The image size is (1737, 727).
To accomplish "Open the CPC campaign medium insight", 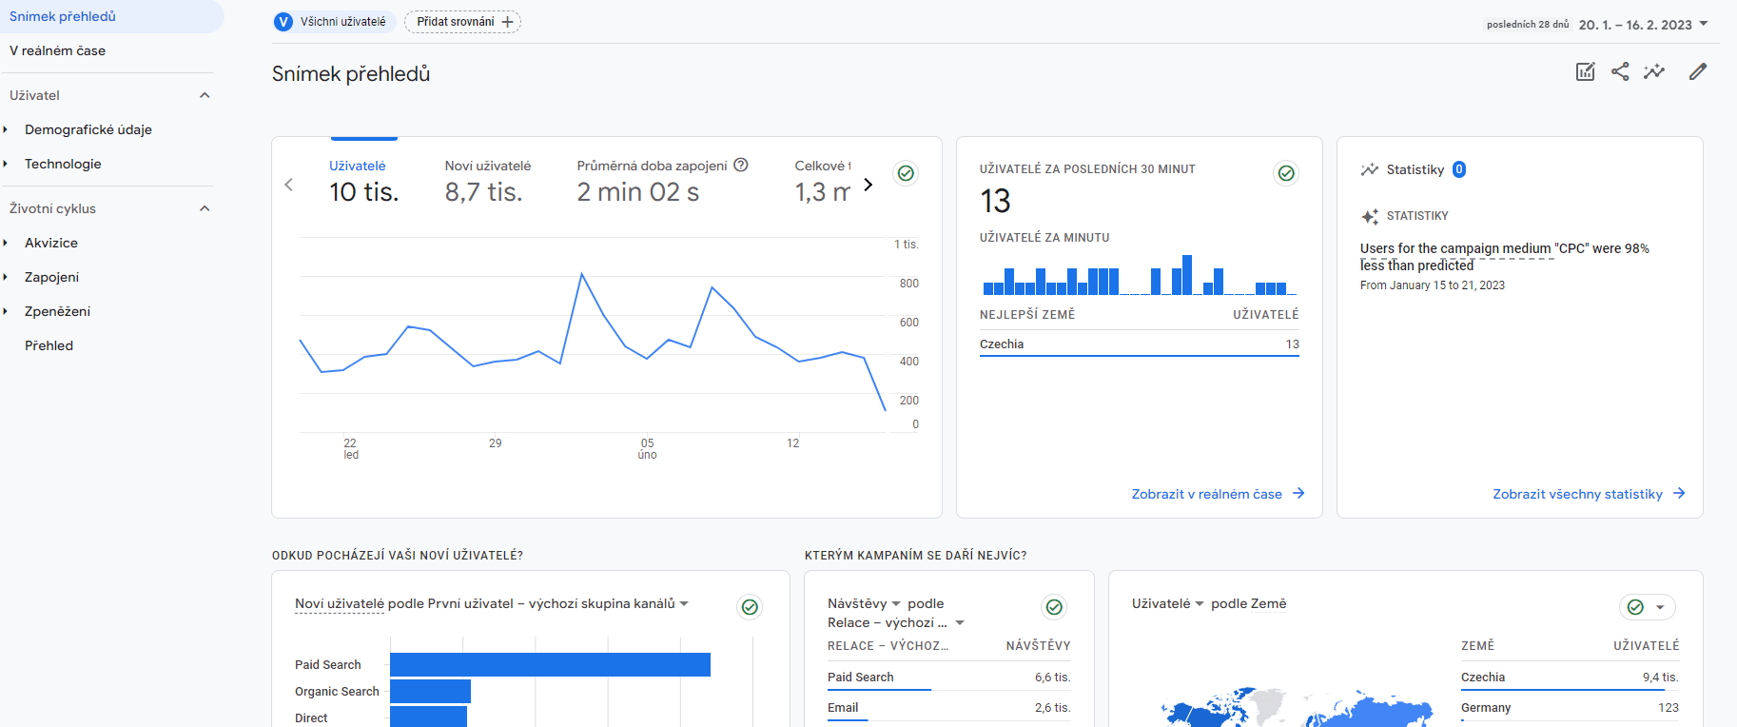I will pos(1504,257).
